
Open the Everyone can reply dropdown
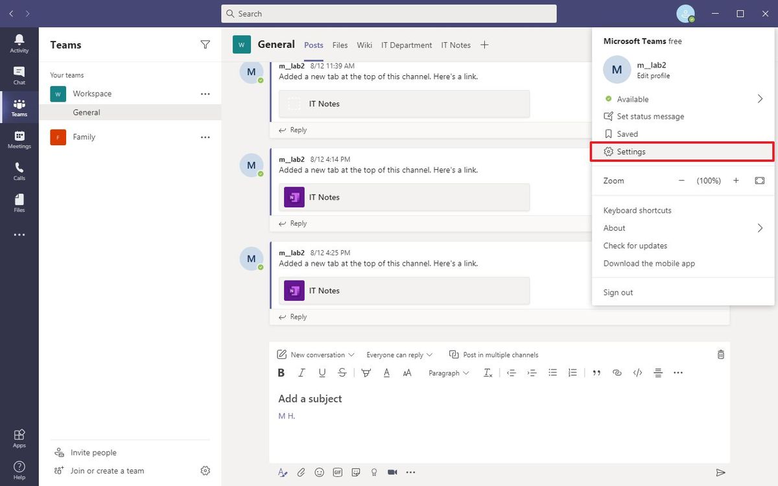point(399,354)
